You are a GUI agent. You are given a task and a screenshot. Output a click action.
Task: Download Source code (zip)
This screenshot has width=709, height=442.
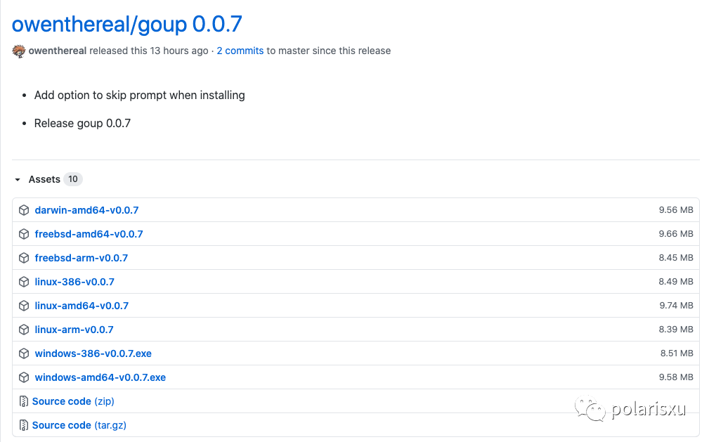tap(73, 401)
